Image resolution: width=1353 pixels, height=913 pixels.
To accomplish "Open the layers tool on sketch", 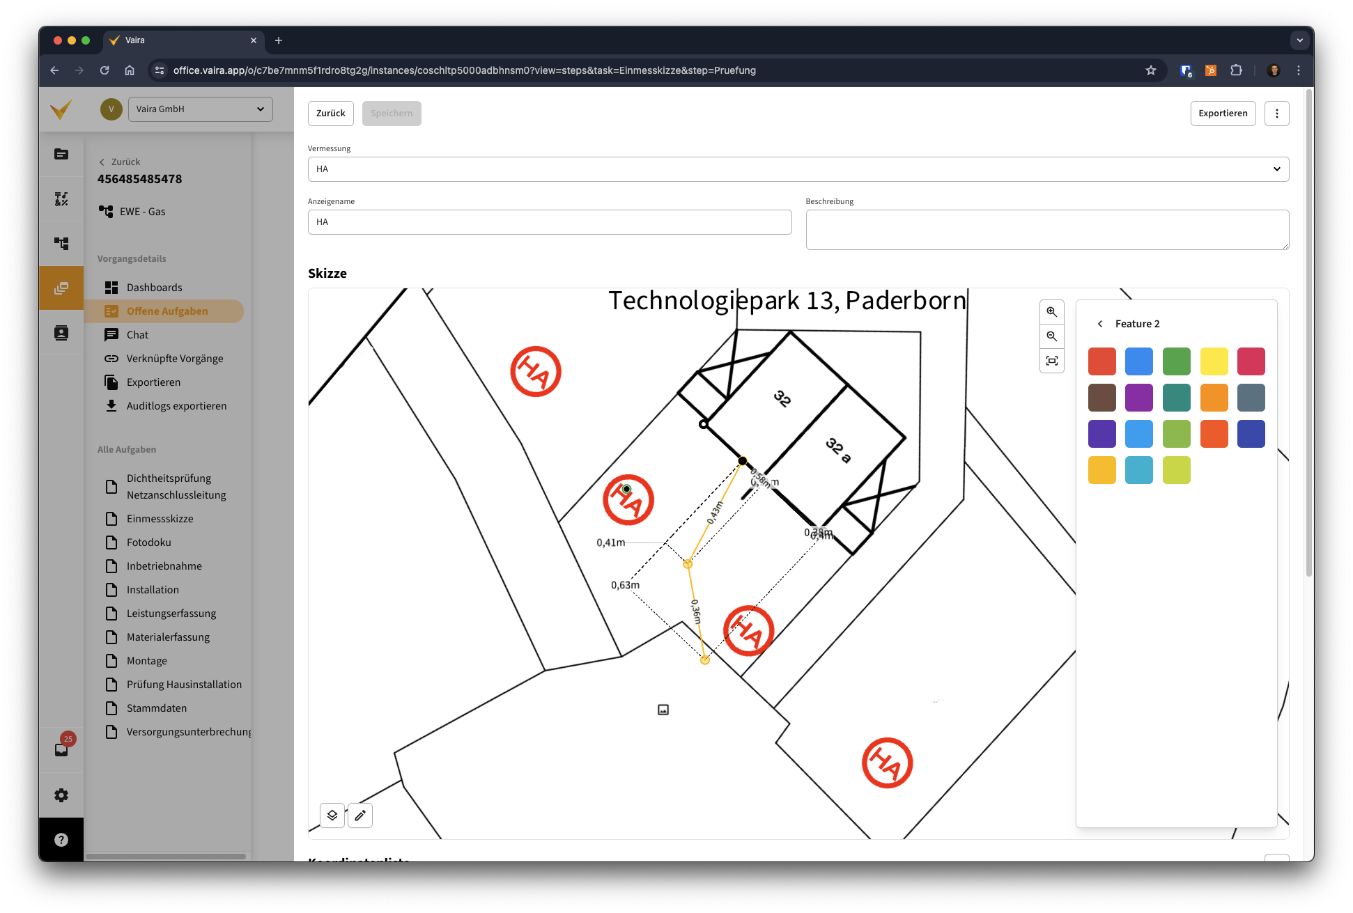I will (332, 815).
